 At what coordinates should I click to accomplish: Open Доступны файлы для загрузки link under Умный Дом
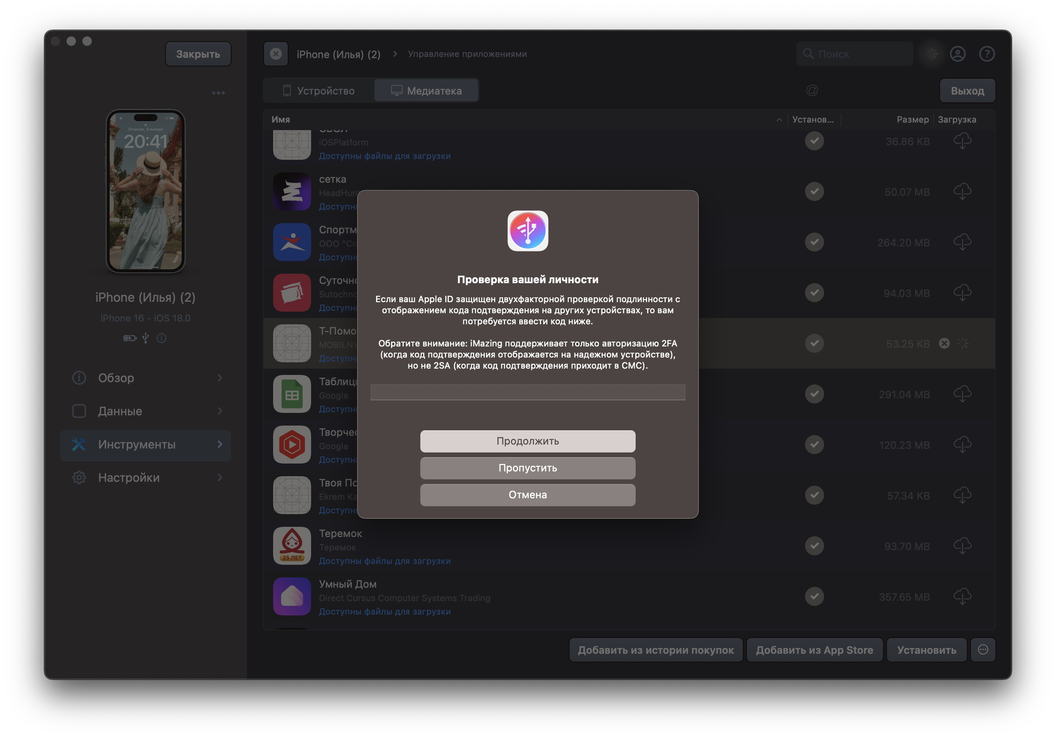click(384, 611)
